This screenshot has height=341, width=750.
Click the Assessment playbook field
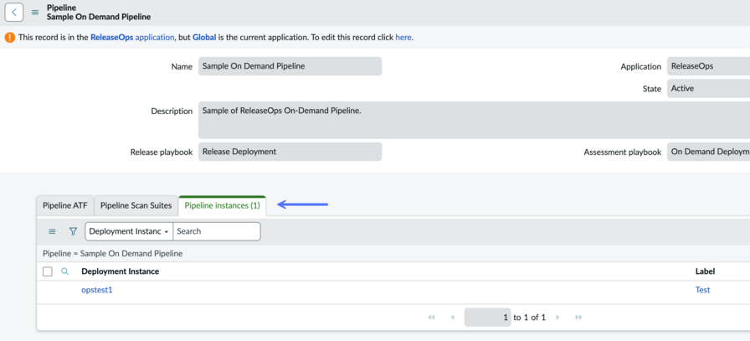click(708, 152)
